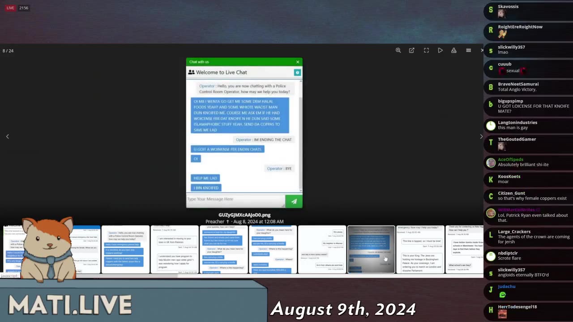The height and width of the screenshot is (322, 573).
Task: Click username bigupspimp in chat
Action: (x=510, y=101)
